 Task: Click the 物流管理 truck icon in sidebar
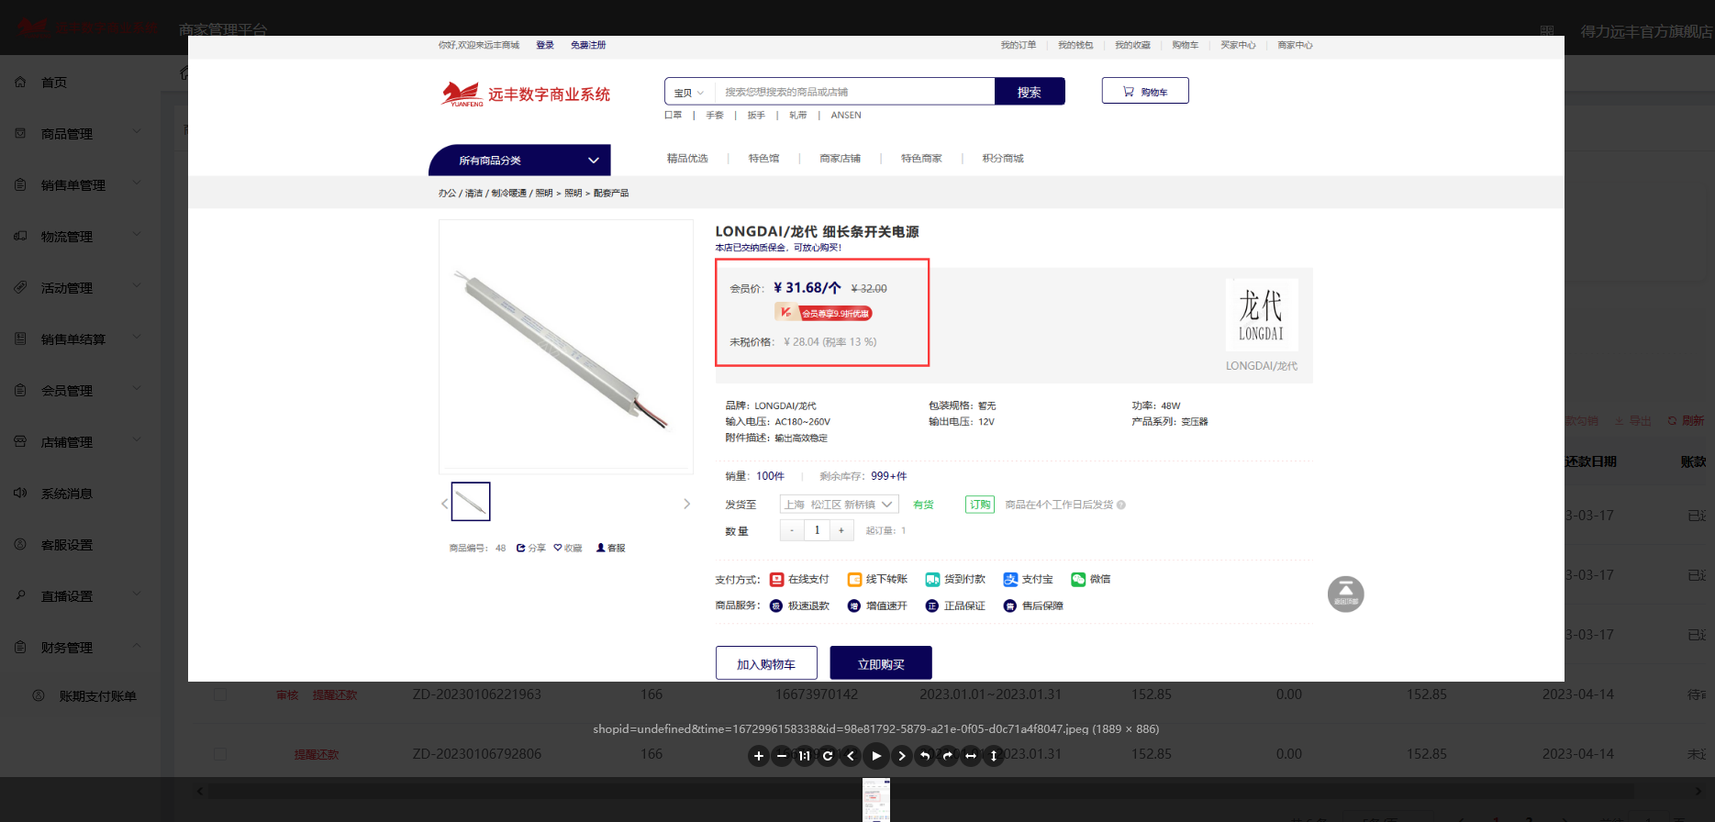pyautogui.click(x=20, y=236)
